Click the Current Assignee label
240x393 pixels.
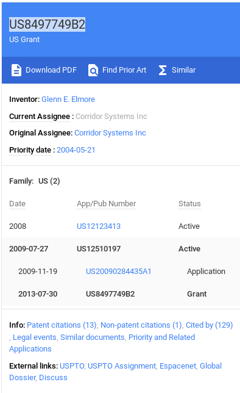pyautogui.click(x=40, y=117)
